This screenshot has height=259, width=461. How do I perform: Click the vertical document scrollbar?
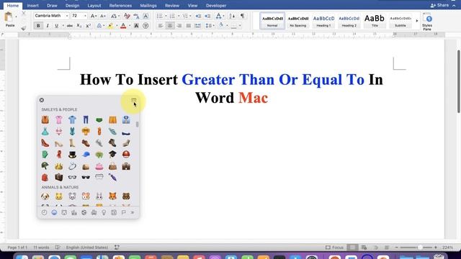(x=458, y=81)
